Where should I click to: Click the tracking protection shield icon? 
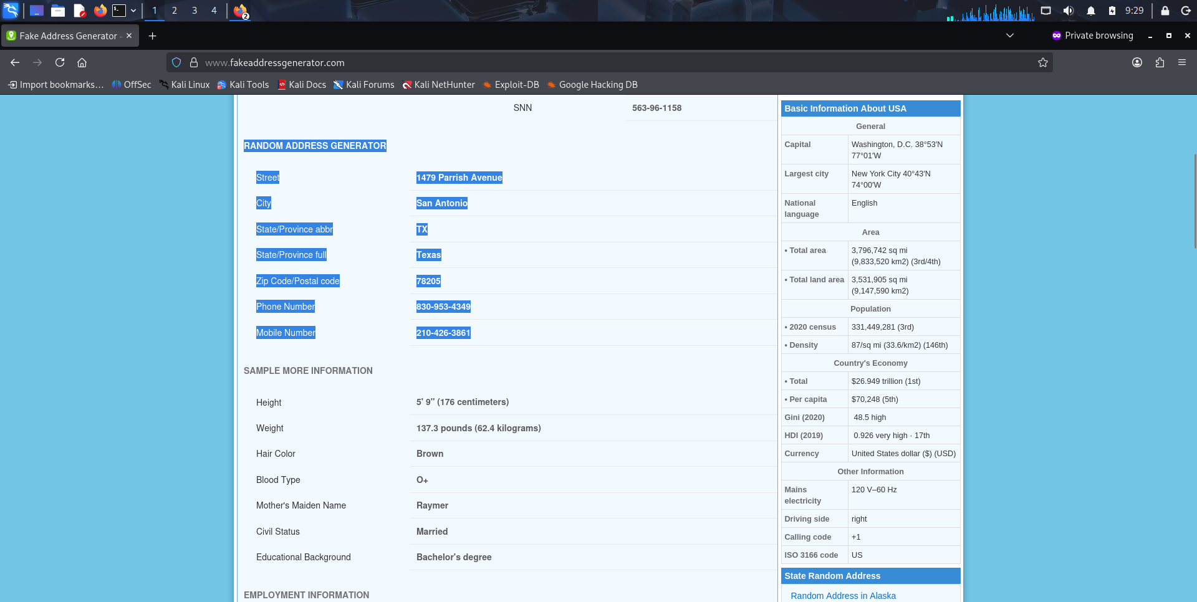click(176, 62)
